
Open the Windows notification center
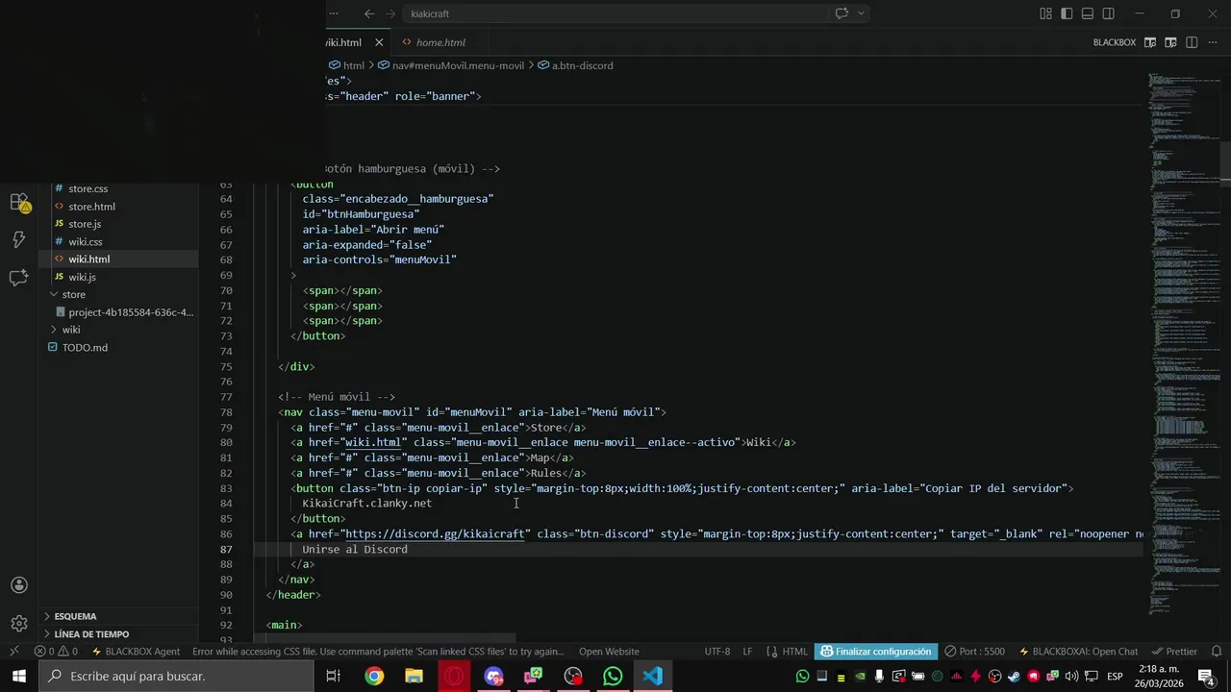[1207, 677]
